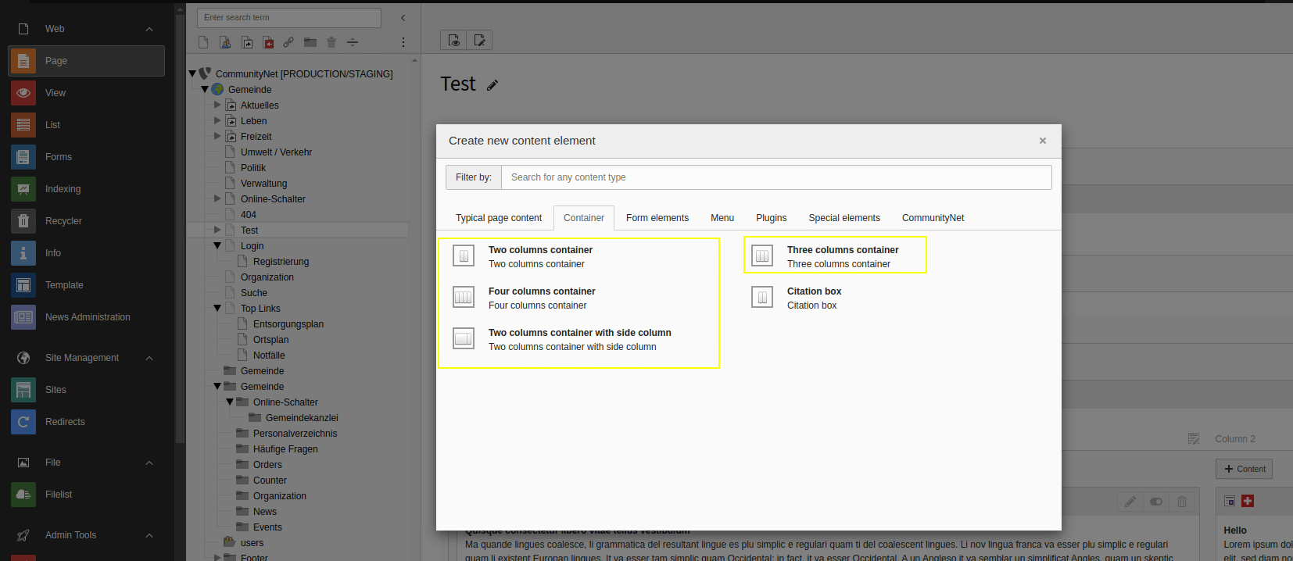
Task: Switch to the Plugins tab
Action: (772, 218)
